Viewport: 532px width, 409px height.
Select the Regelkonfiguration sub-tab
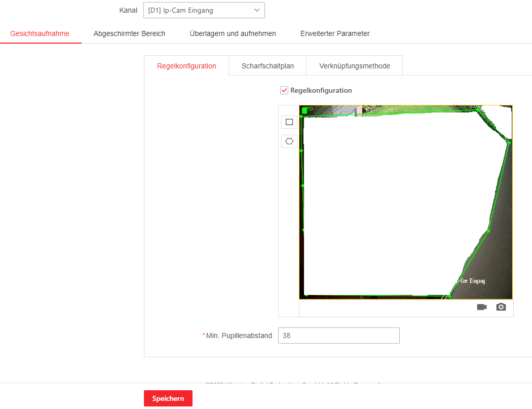[186, 66]
